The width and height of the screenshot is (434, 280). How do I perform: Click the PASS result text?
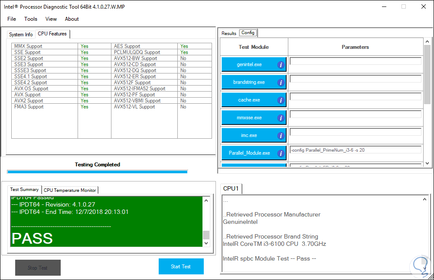tap(32, 239)
